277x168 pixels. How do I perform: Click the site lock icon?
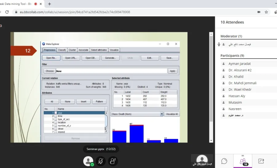tap(16, 12)
